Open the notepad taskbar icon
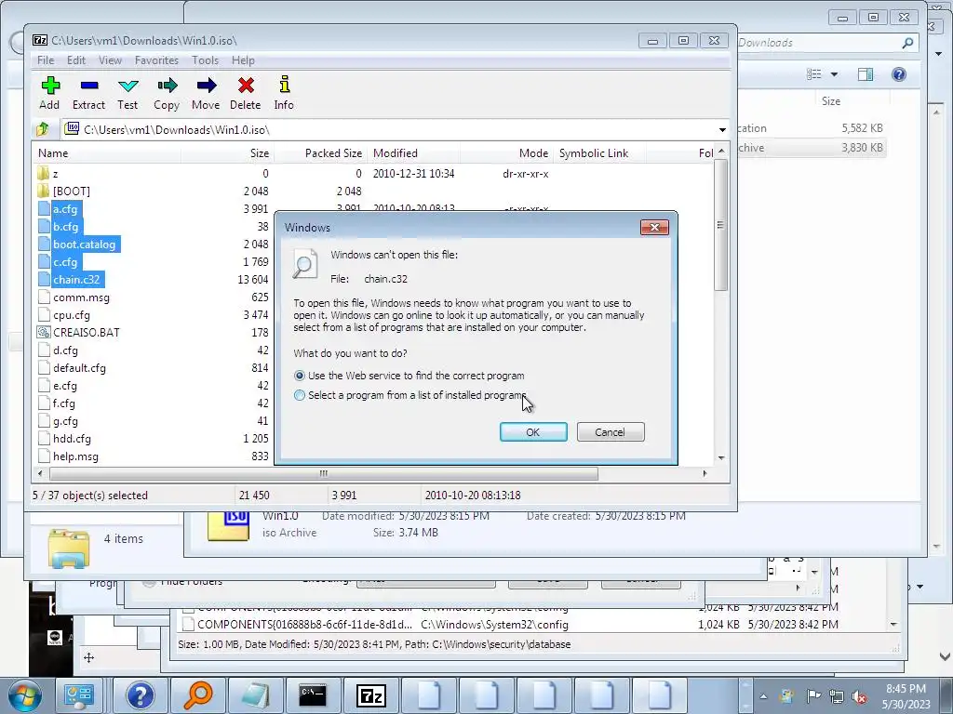This screenshot has height=714, width=953. tap(255, 695)
